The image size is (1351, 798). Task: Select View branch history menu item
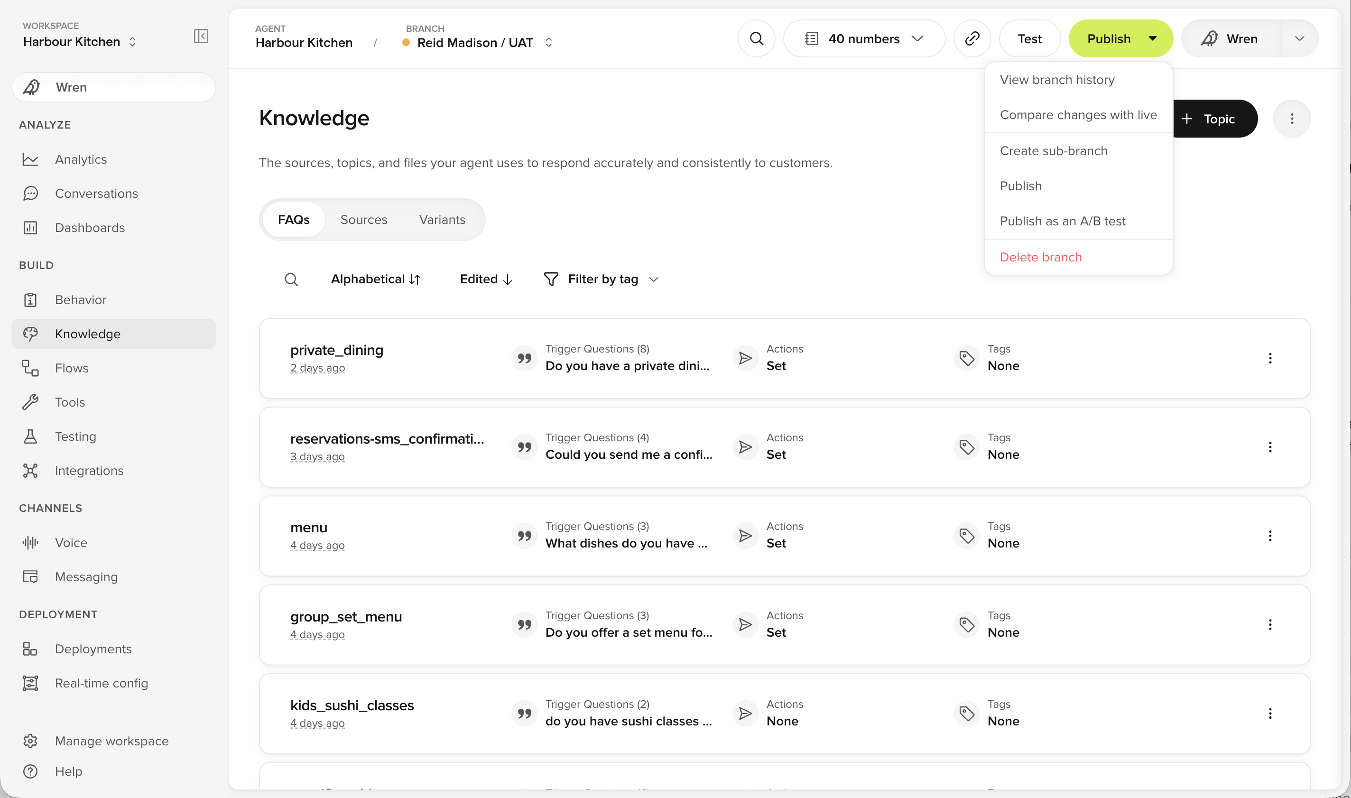(x=1078, y=80)
